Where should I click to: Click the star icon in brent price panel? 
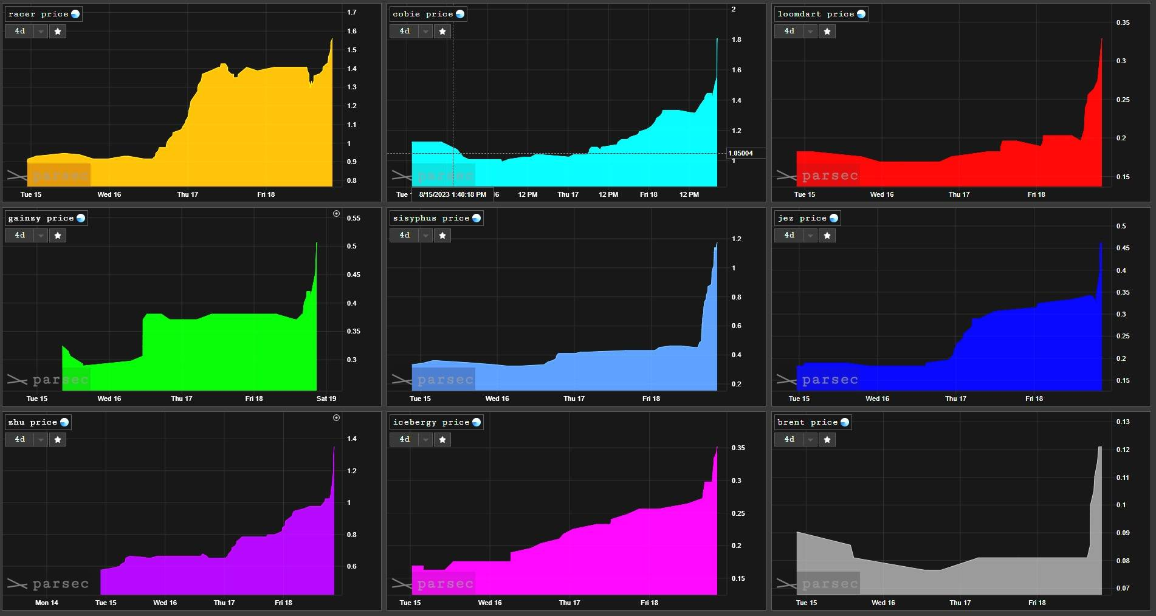(827, 439)
